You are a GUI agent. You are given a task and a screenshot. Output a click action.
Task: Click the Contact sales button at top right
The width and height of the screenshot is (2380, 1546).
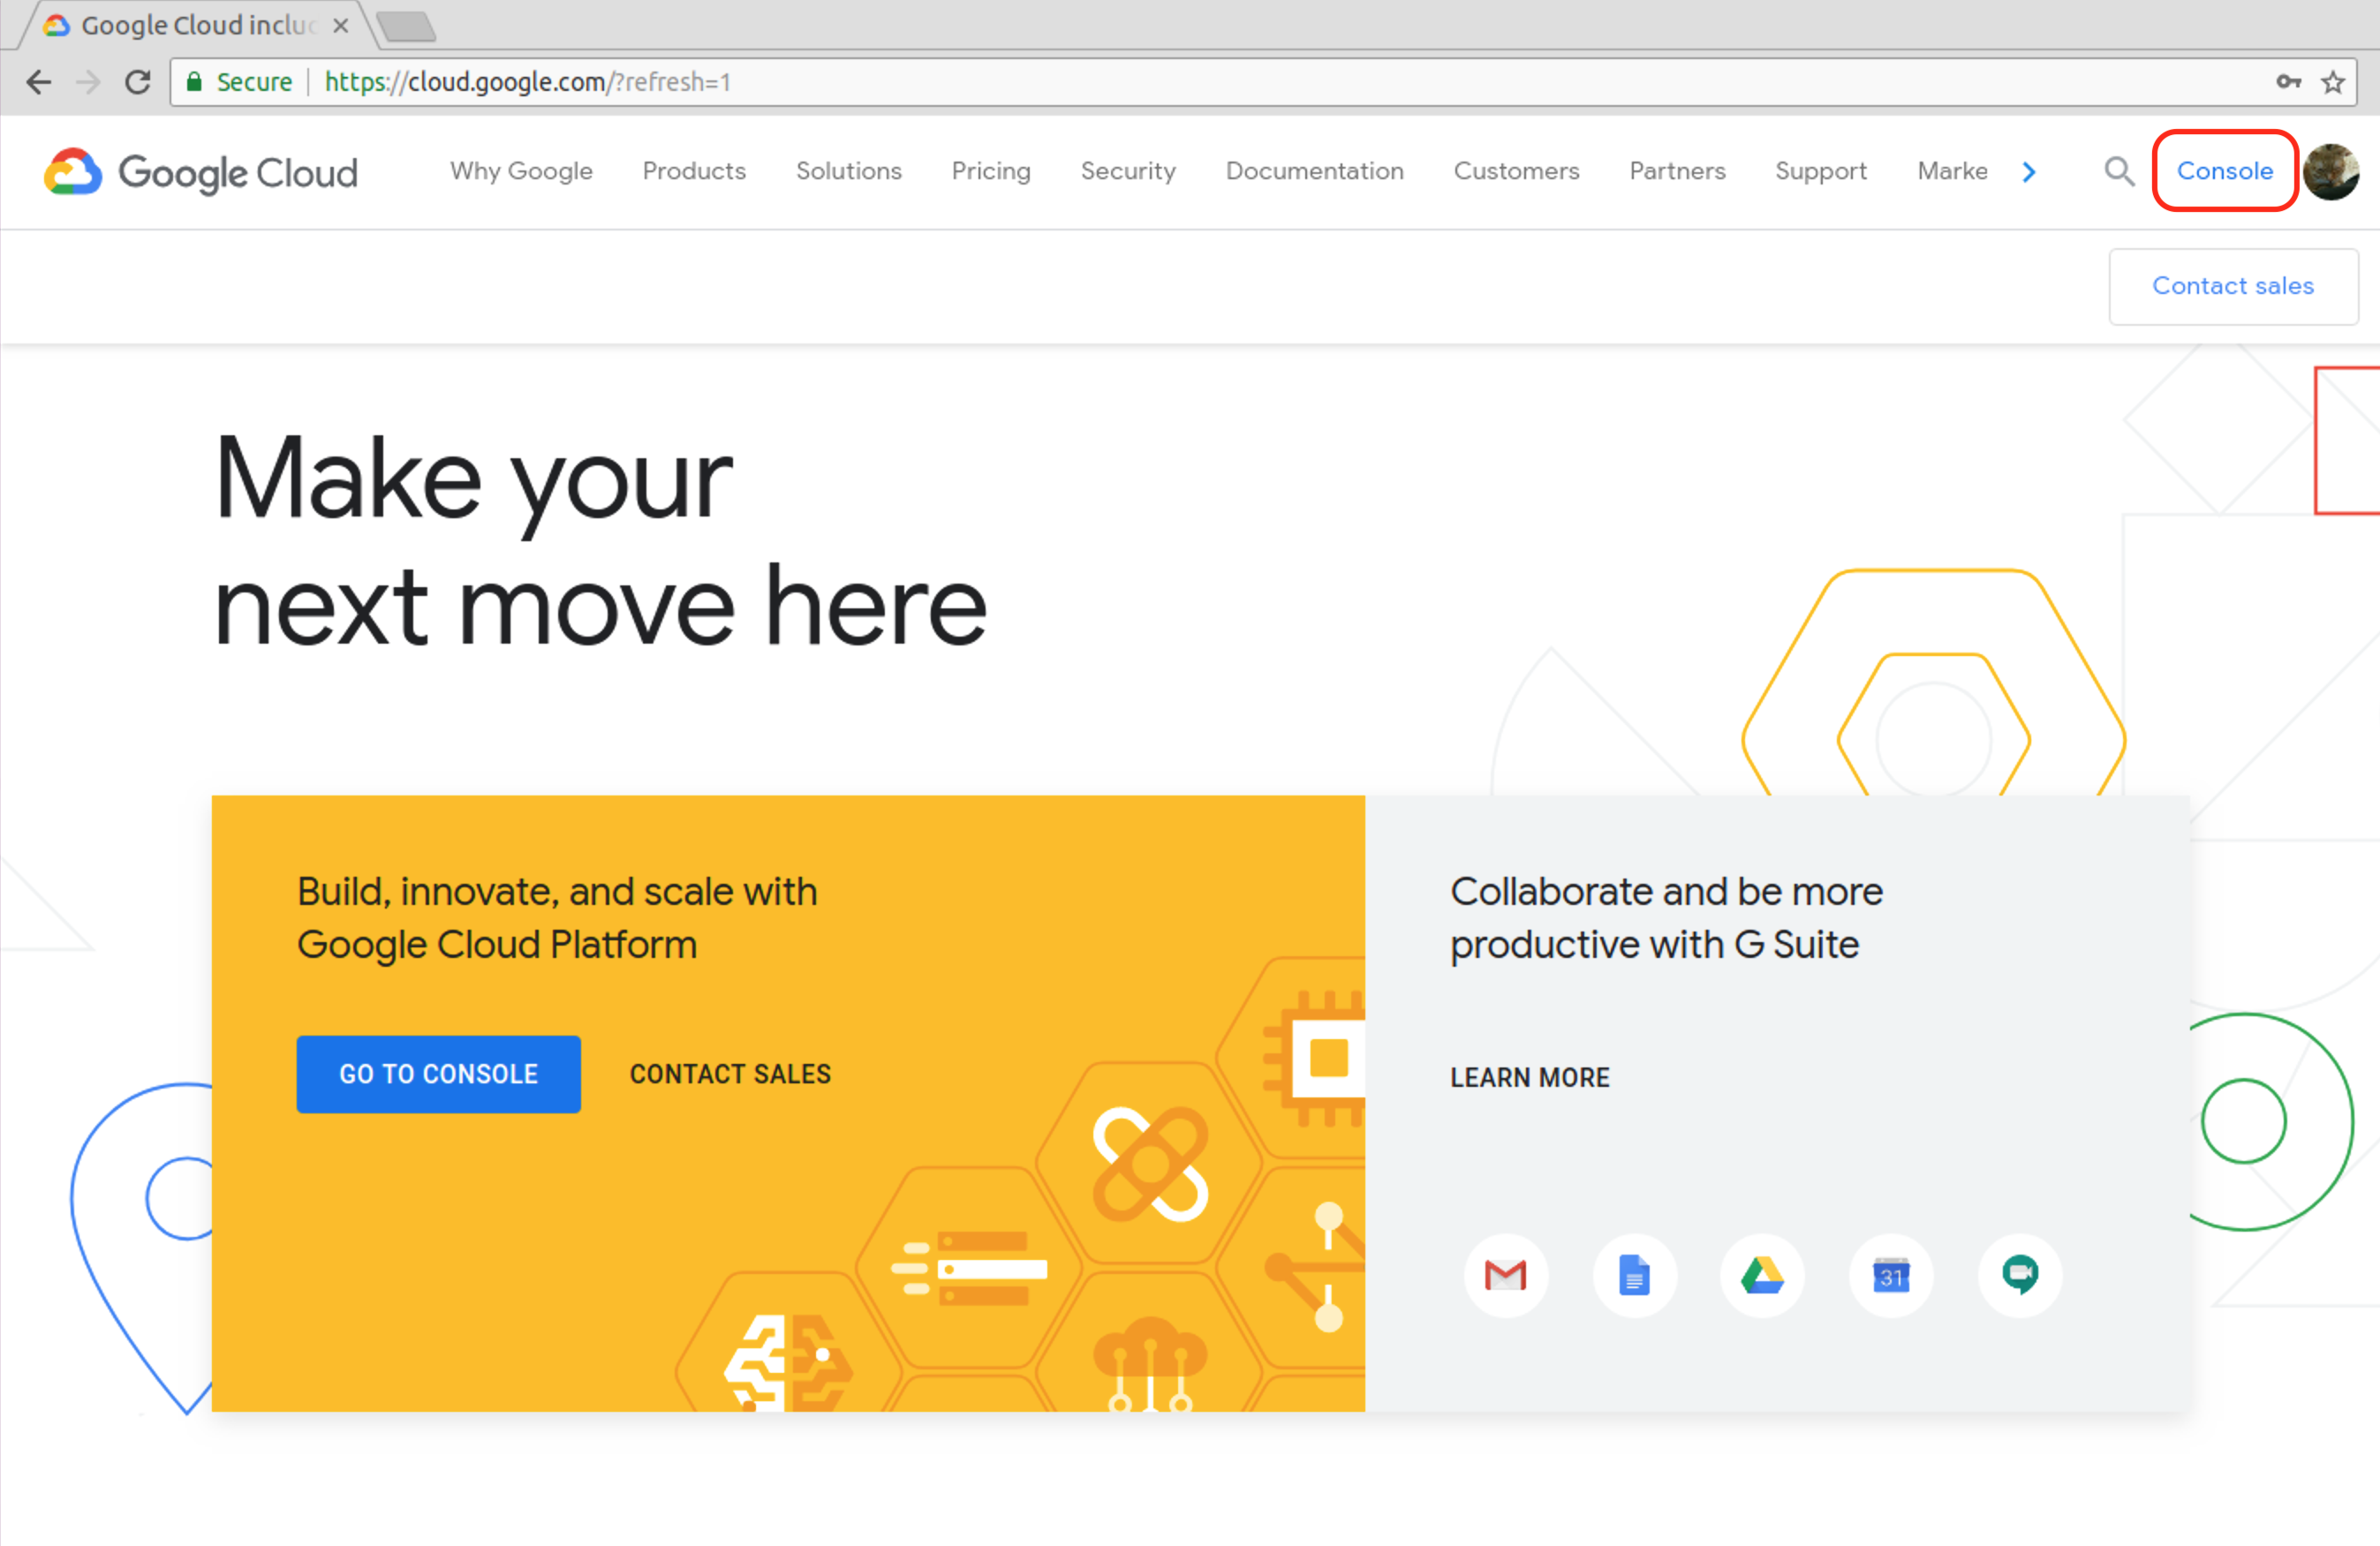tap(2232, 286)
